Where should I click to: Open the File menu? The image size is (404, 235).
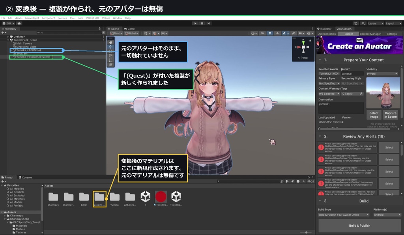[x=3, y=18]
